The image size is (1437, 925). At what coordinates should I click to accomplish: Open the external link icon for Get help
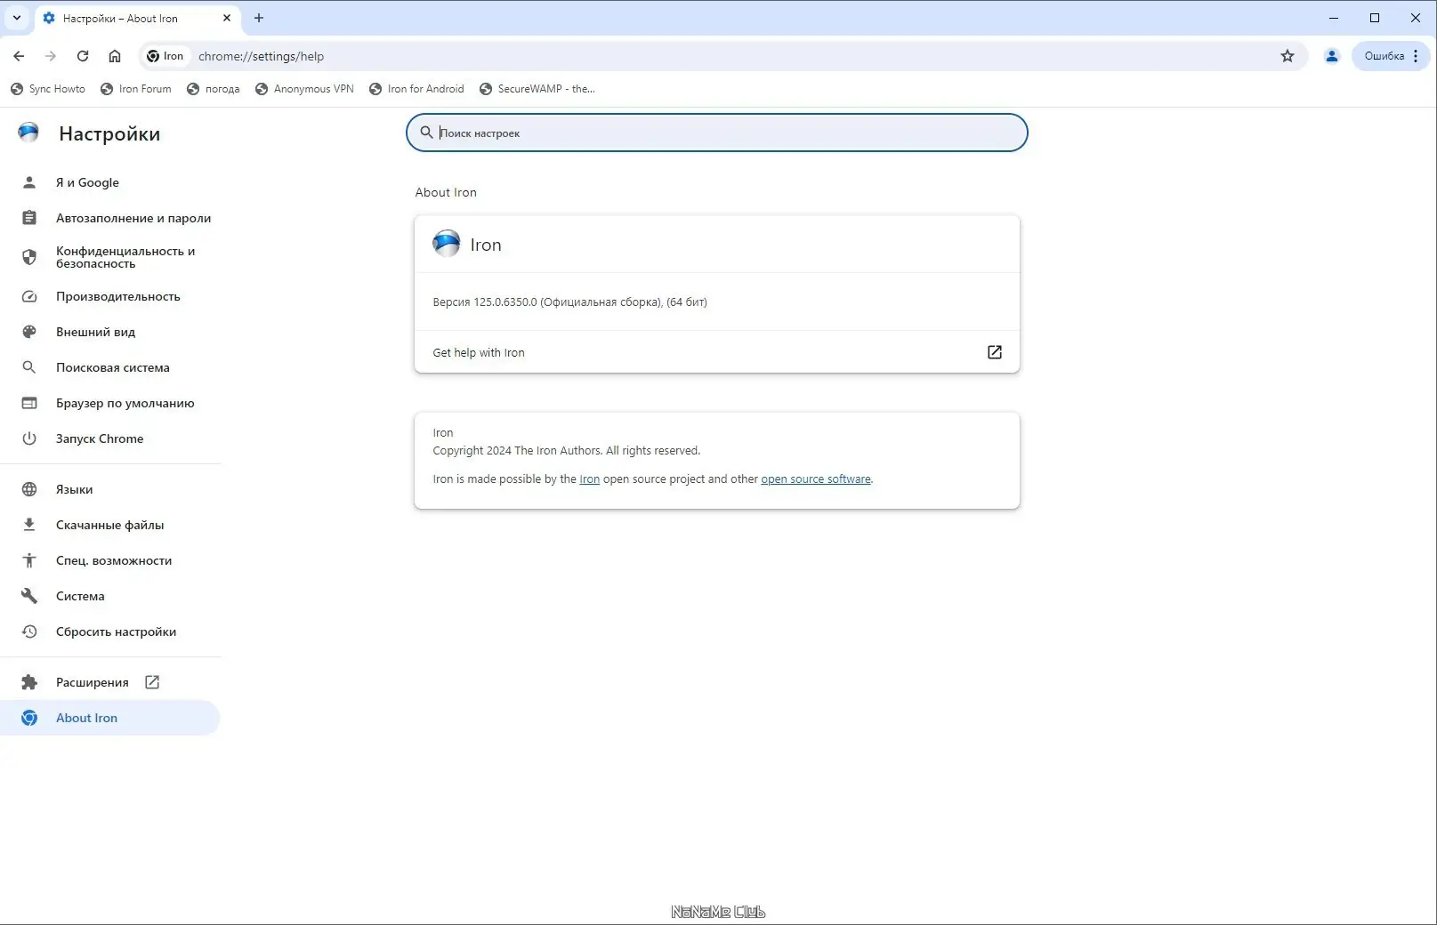point(995,352)
